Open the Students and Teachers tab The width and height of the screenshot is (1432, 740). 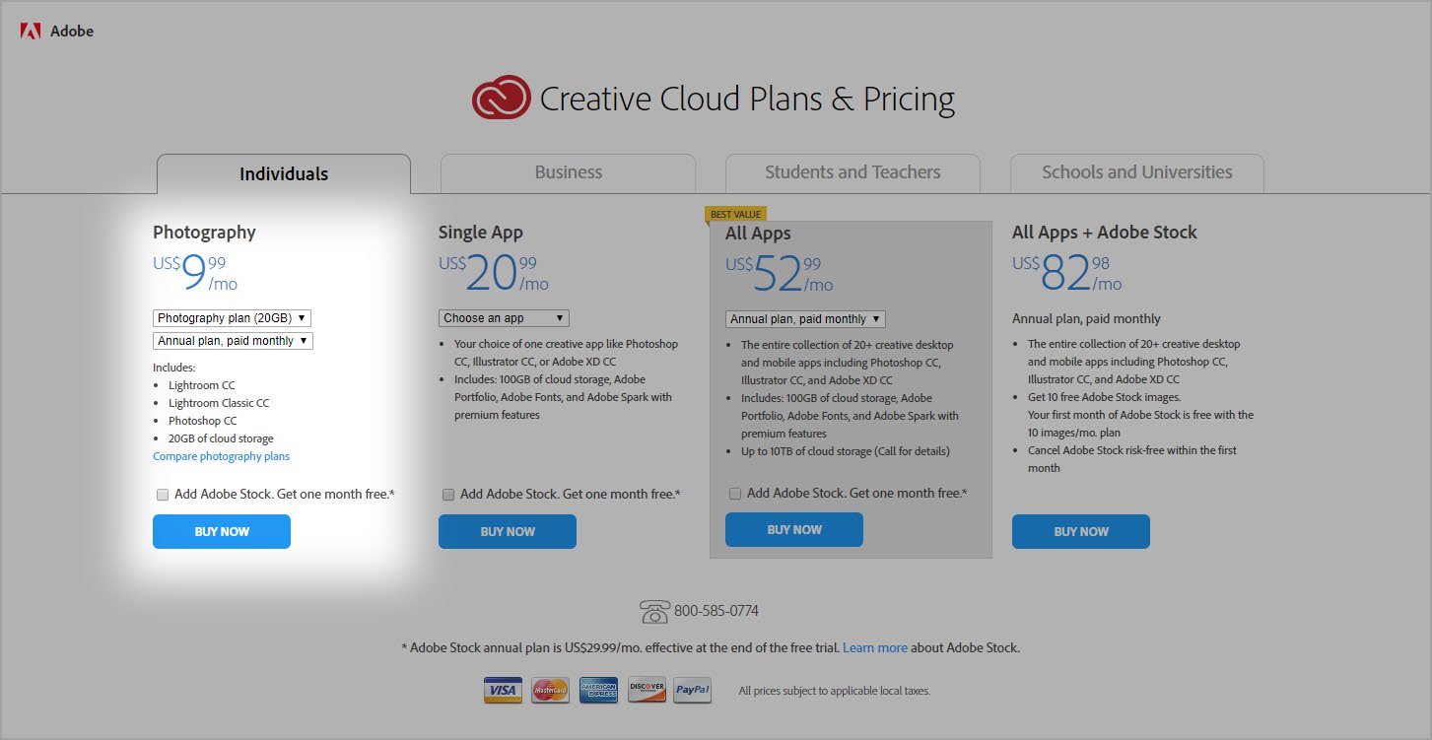(x=852, y=172)
